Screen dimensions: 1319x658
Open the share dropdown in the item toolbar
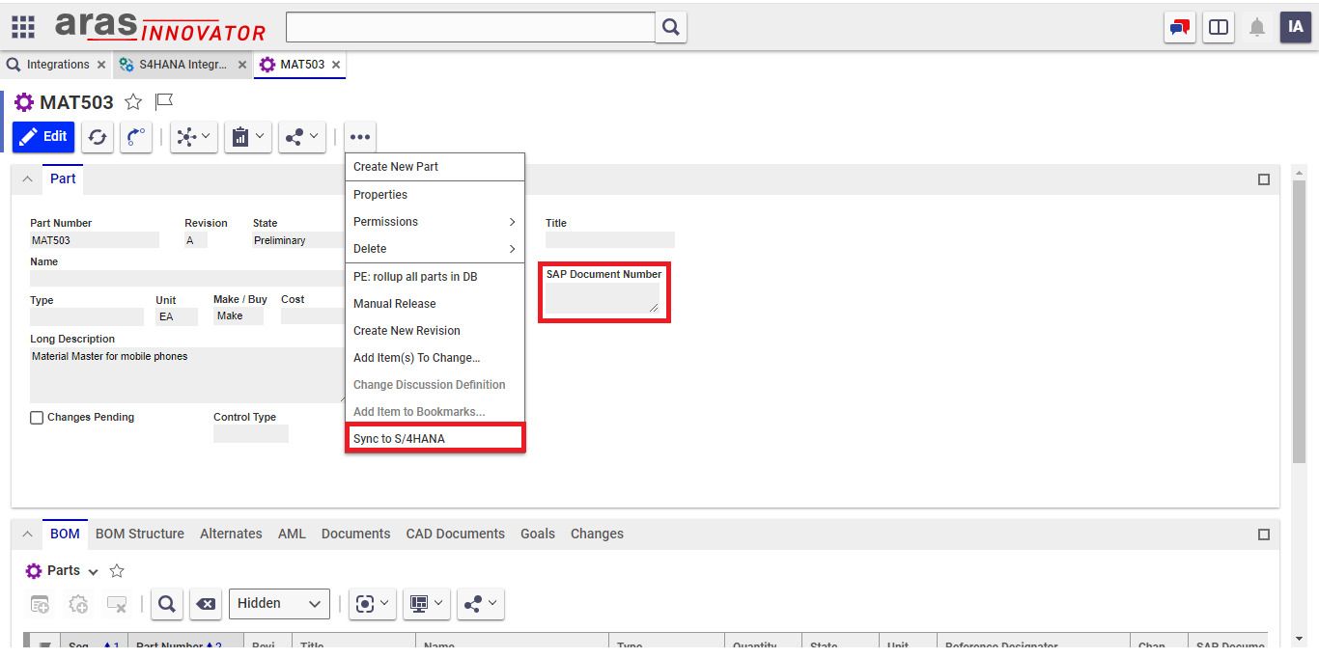pos(302,137)
